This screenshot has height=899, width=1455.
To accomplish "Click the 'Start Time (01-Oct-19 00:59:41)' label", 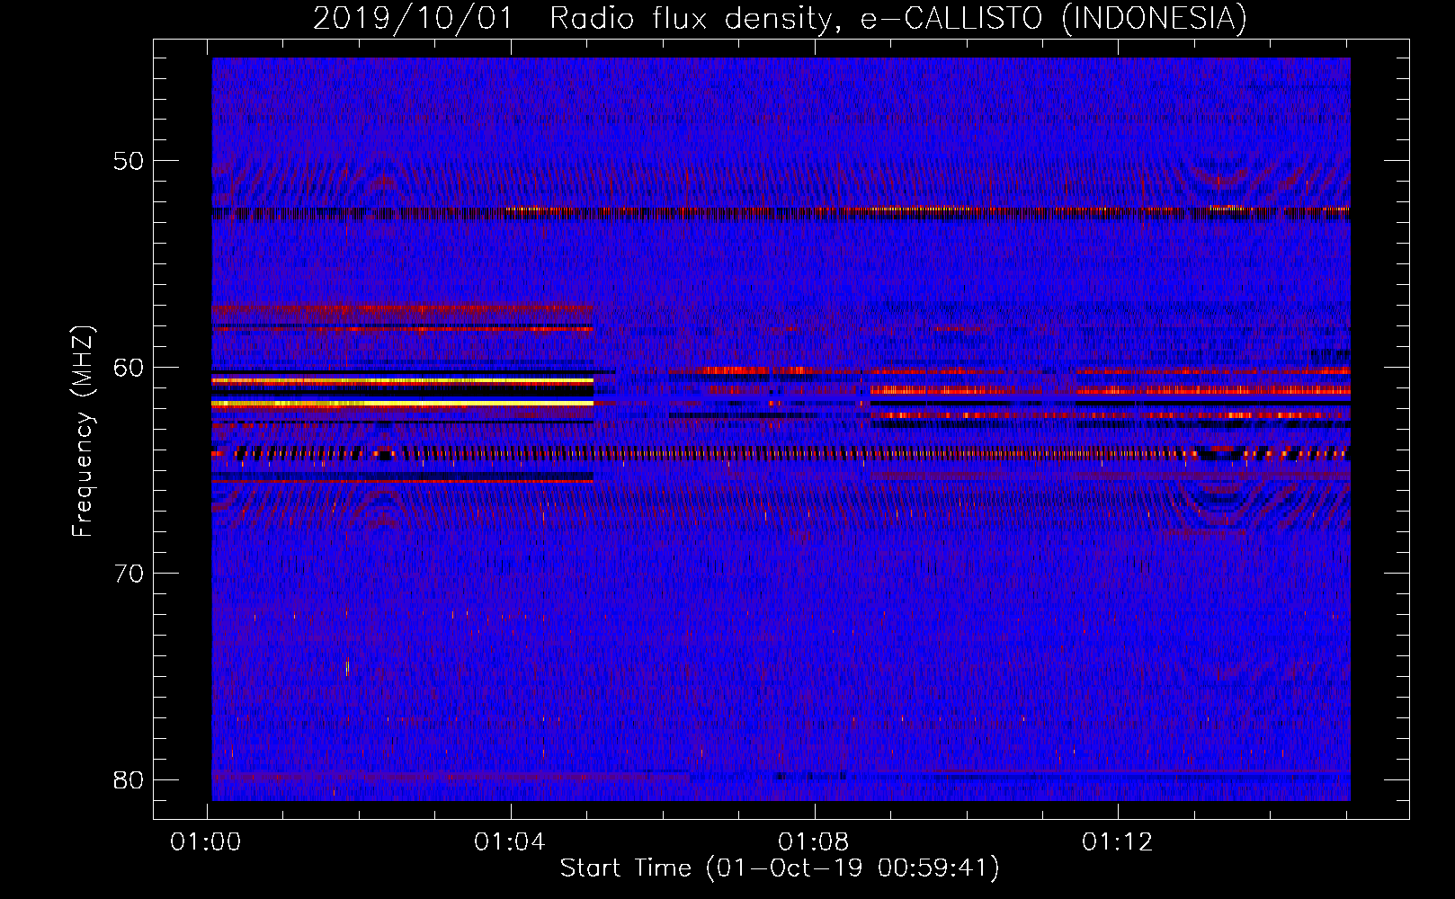I will point(780,868).
